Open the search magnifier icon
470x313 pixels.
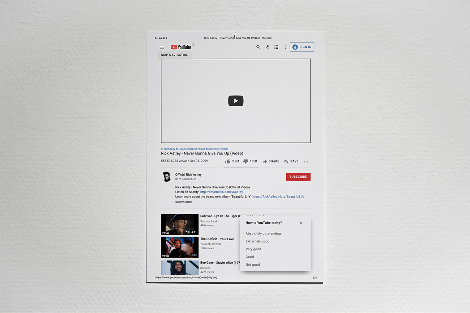point(258,47)
